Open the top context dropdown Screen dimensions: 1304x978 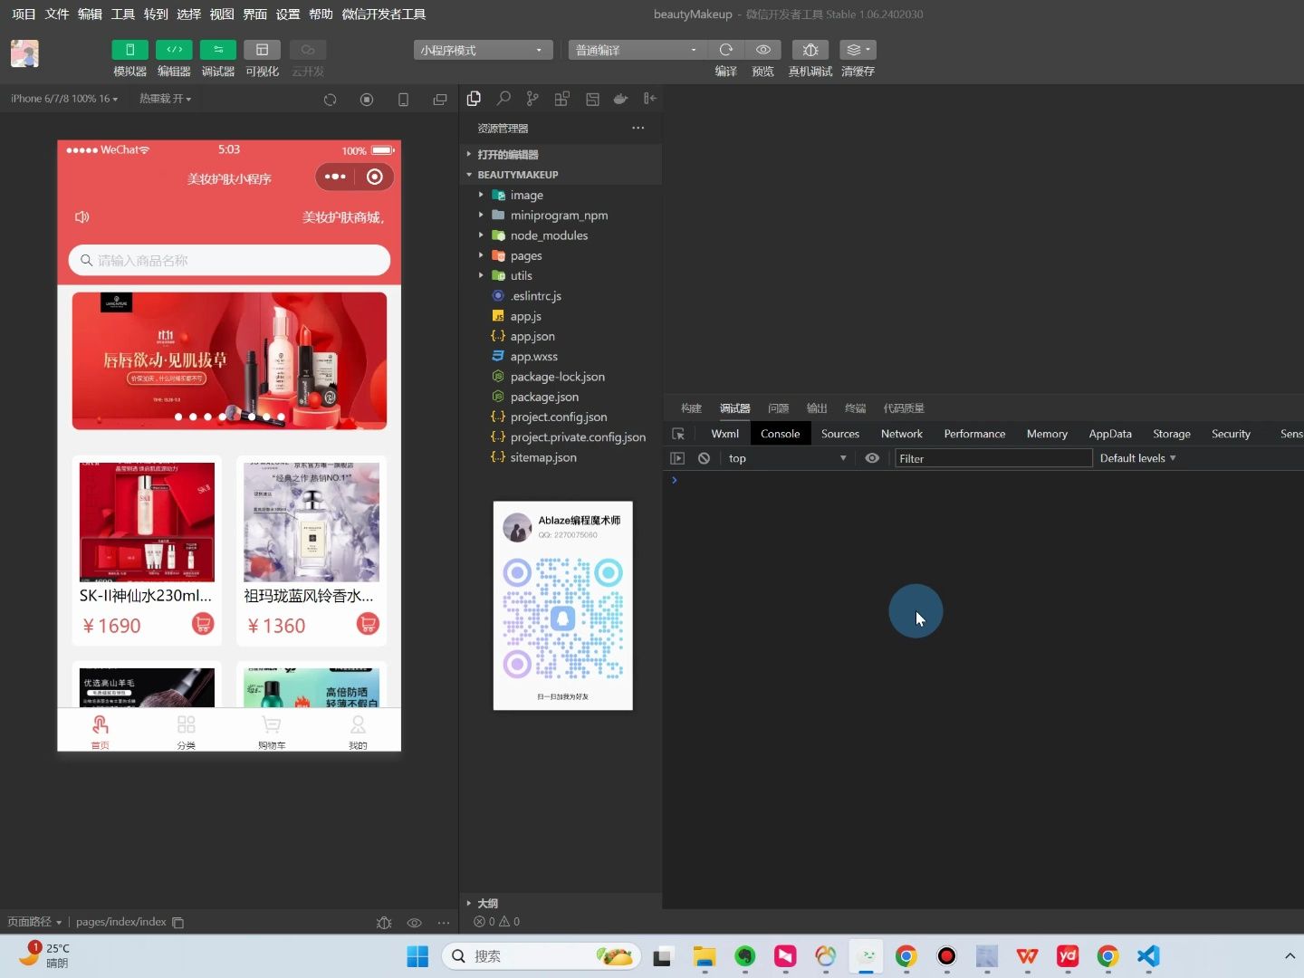tap(787, 458)
